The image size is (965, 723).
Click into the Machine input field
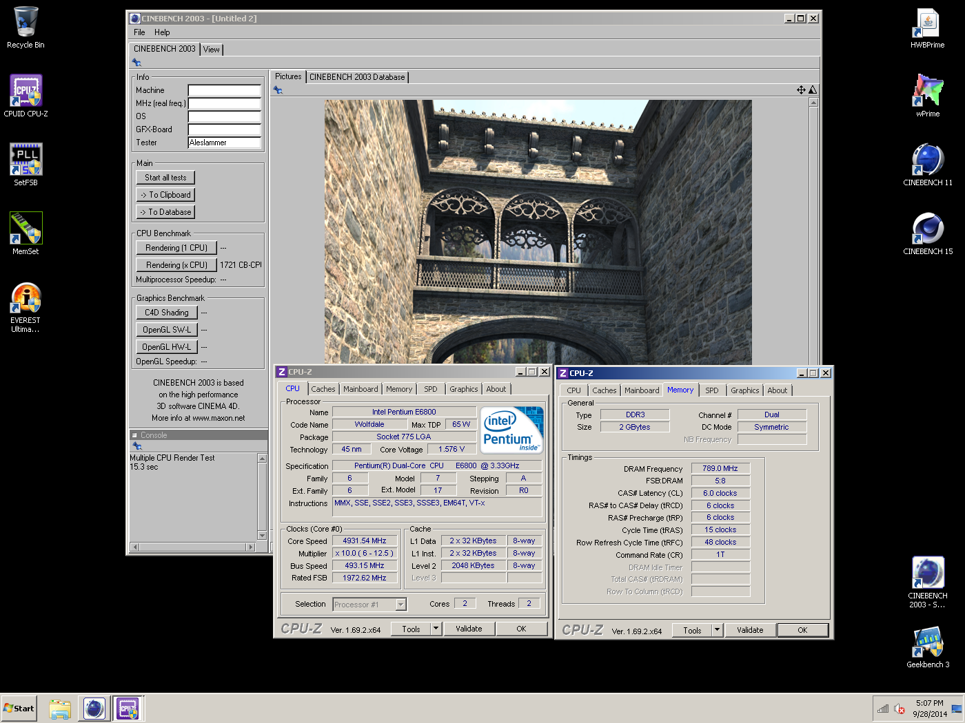[x=225, y=90]
